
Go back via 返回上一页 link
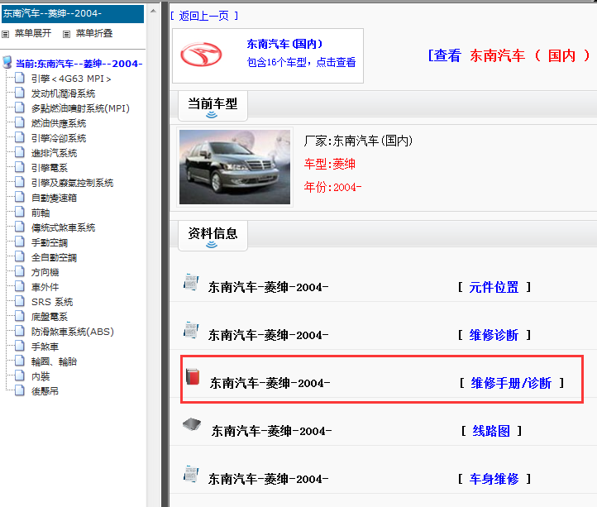click(x=204, y=16)
